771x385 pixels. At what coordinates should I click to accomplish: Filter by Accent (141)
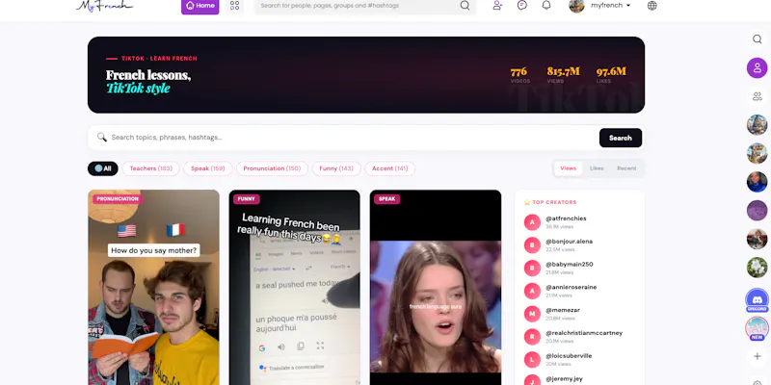390,168
